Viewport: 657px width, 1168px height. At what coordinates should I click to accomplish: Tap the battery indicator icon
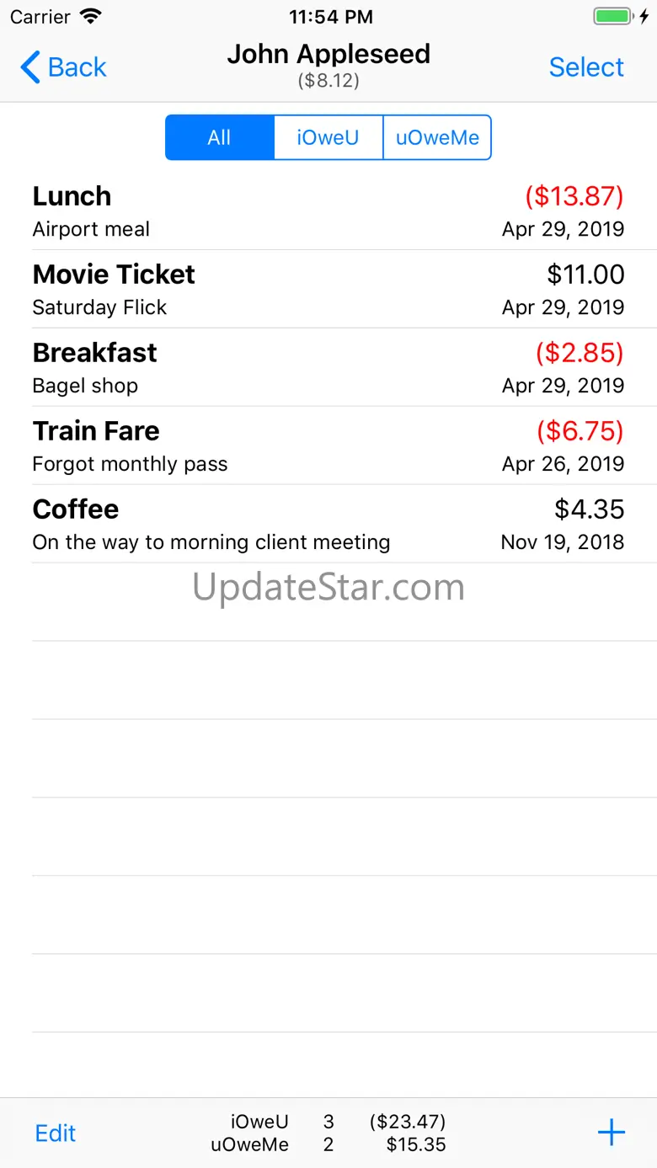pyautogui.click(x=612, y=17)
